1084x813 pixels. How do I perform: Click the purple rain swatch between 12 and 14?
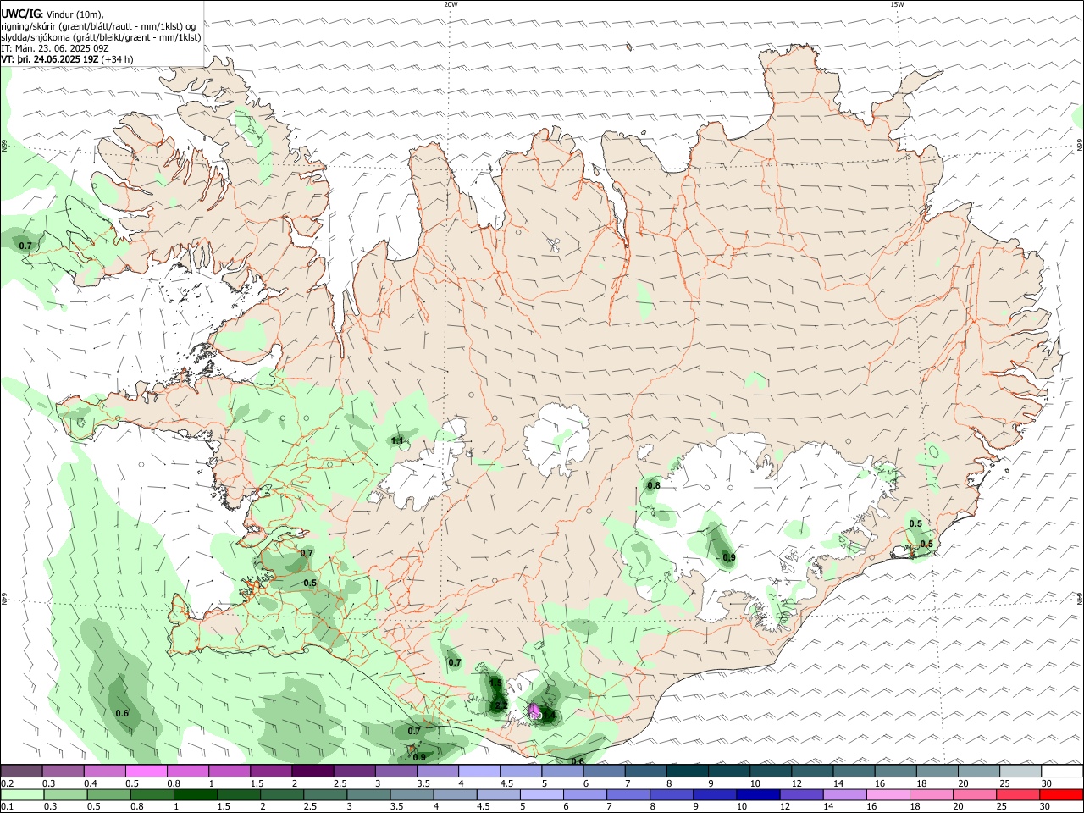pyautogui.click(x=802, y=794)
